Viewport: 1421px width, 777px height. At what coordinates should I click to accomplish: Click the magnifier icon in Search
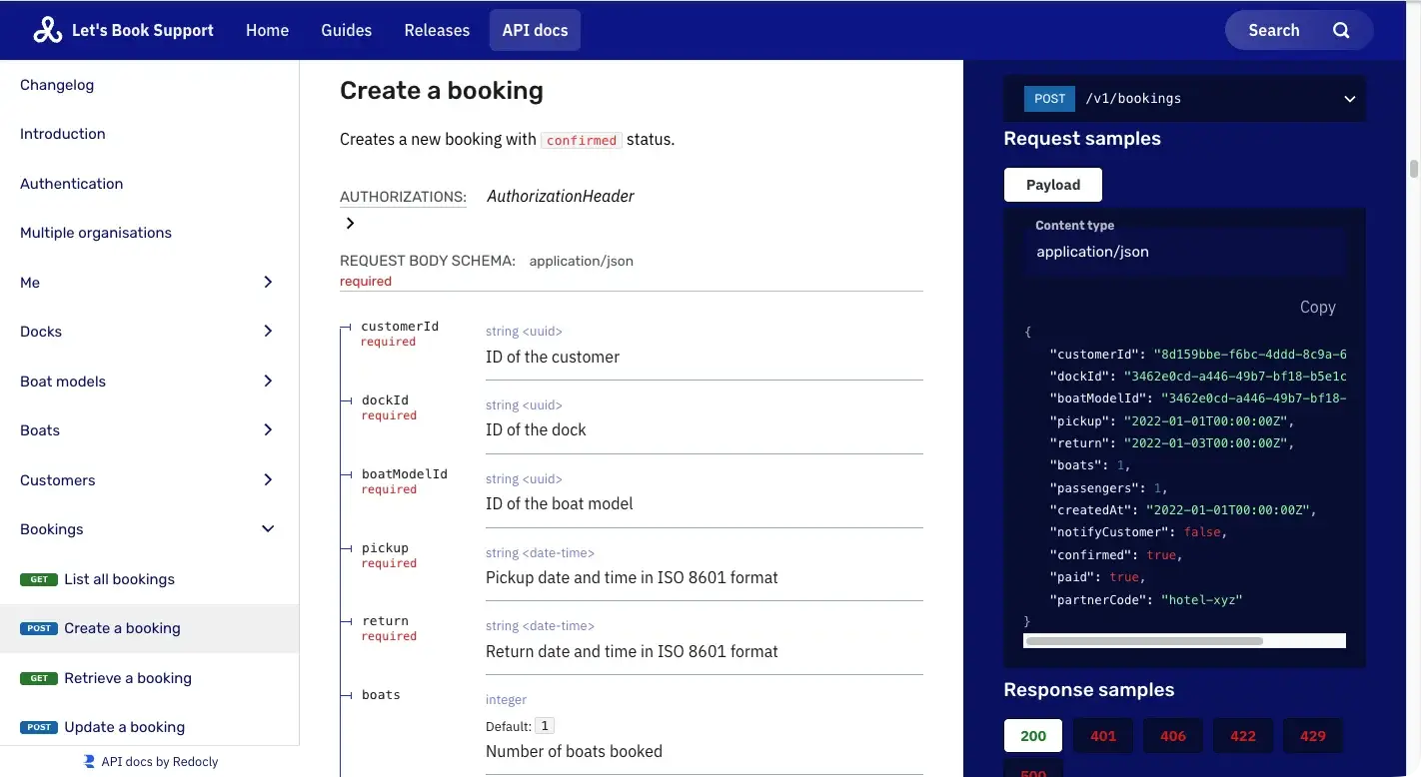[1341, 30]
